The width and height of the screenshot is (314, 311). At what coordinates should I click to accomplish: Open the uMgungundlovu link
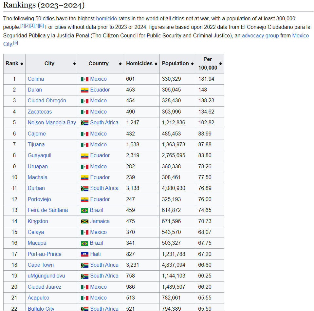(x=46, y=276)
